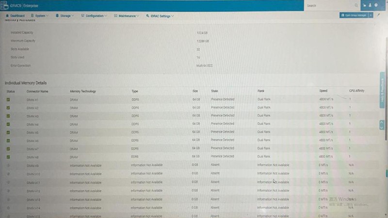Screen dimensions: 388x218
Task: Click the DDR5 type cell in DIMM A7 row
Action: click(x=135, y=149)
